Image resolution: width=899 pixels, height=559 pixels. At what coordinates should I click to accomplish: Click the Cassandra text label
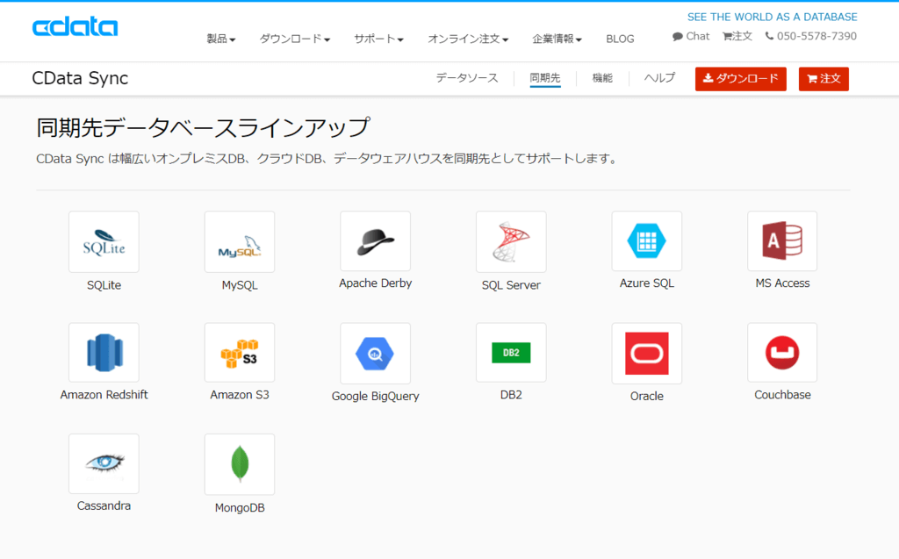pyautogui.click(x=104, y=505)
